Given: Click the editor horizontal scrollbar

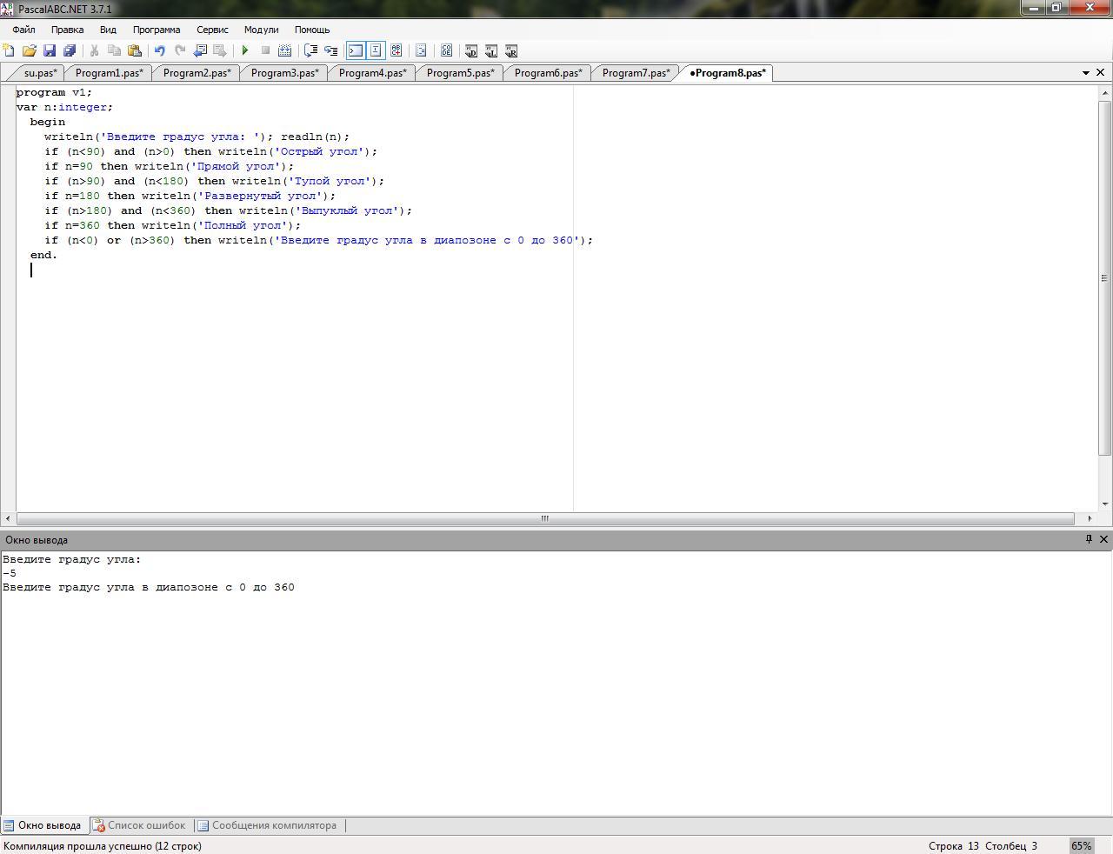Looking at the screenshot, I should (544, 518).
